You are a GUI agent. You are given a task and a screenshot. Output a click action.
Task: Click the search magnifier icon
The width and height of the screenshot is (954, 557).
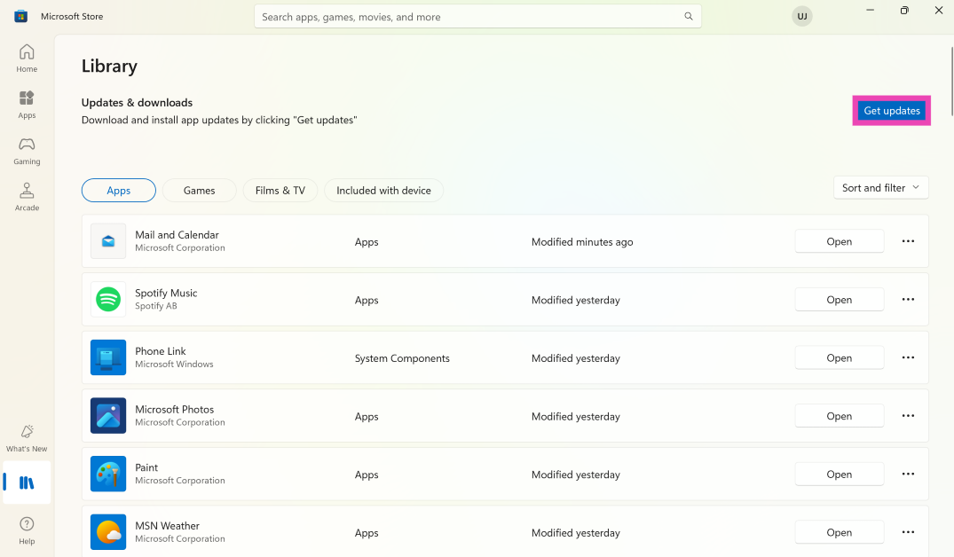point(688,17)
